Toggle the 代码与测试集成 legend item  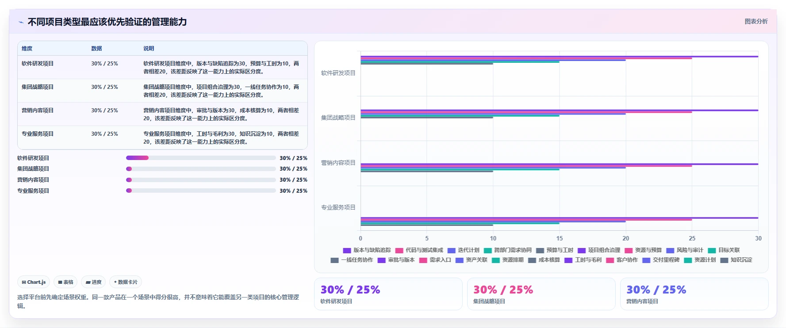tap(419, 250)
